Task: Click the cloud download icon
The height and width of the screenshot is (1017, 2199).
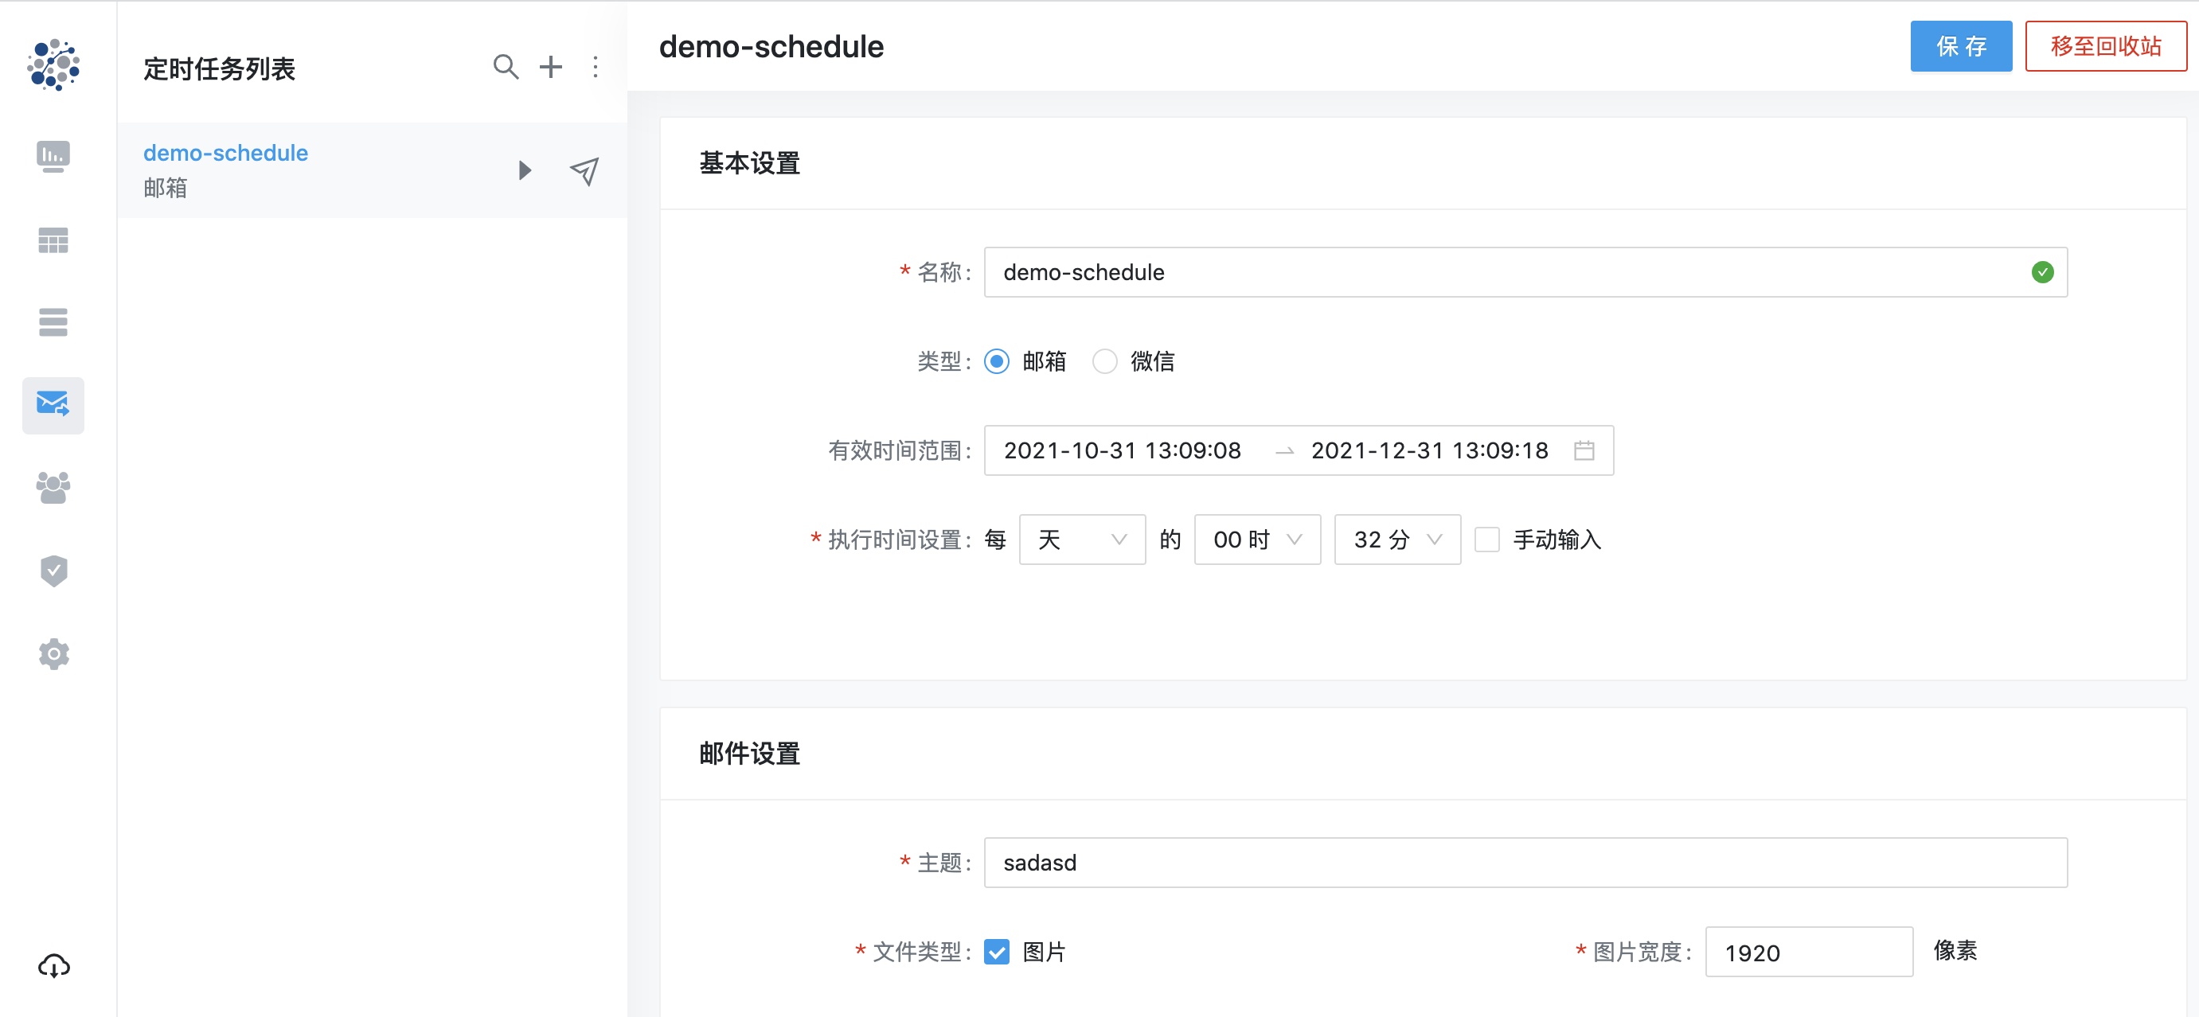Action: 53,965
